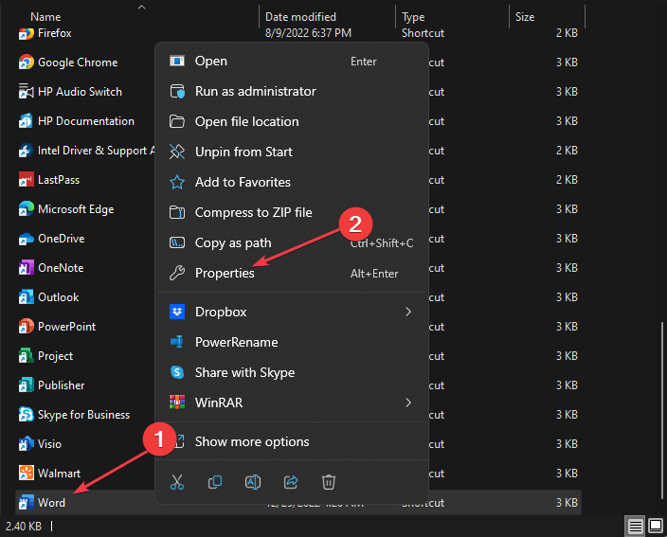Click the Outlook shortcut icon
The width and height of the screenshot is (667, 537).
26,297
